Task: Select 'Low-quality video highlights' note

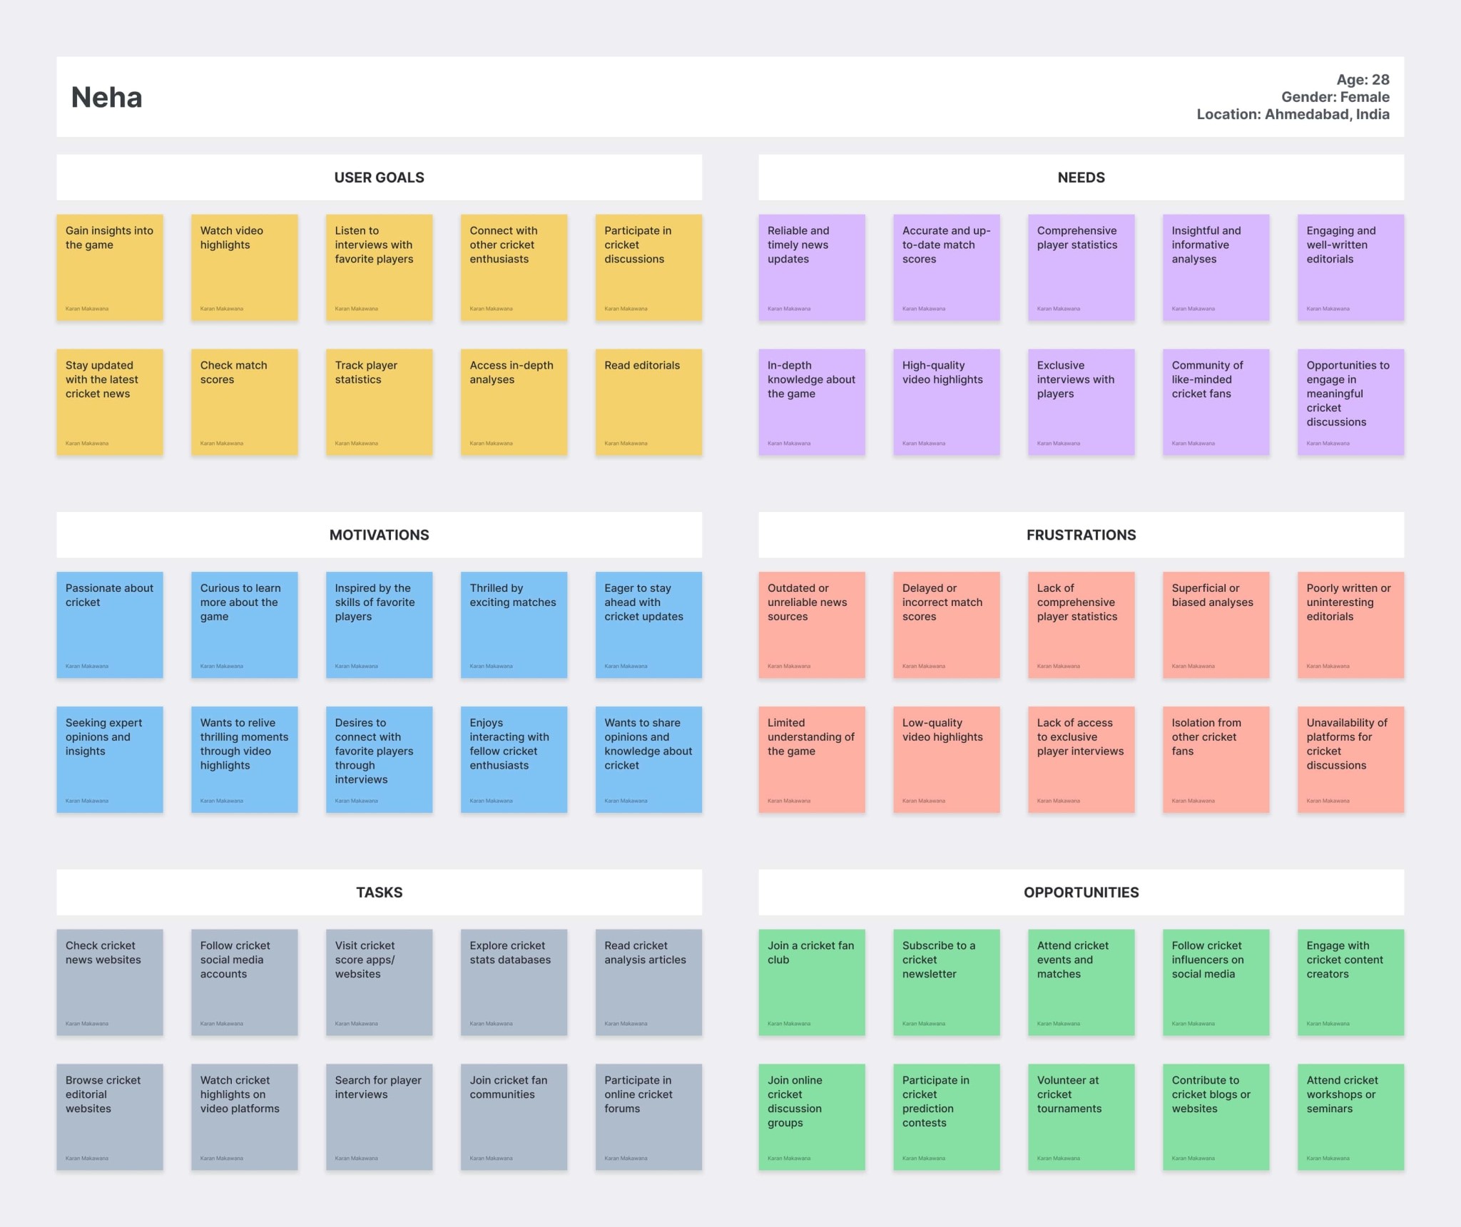Action: pos(947,759)
